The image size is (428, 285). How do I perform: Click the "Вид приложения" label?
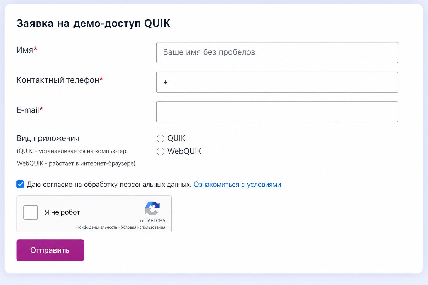(x=48, y=138)
